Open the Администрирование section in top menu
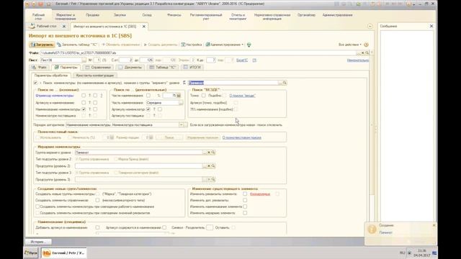 [x=337, y=15]
